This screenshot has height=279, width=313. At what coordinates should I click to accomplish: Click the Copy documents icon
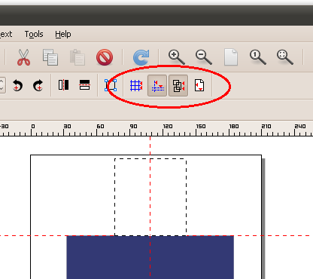(50, 57)
